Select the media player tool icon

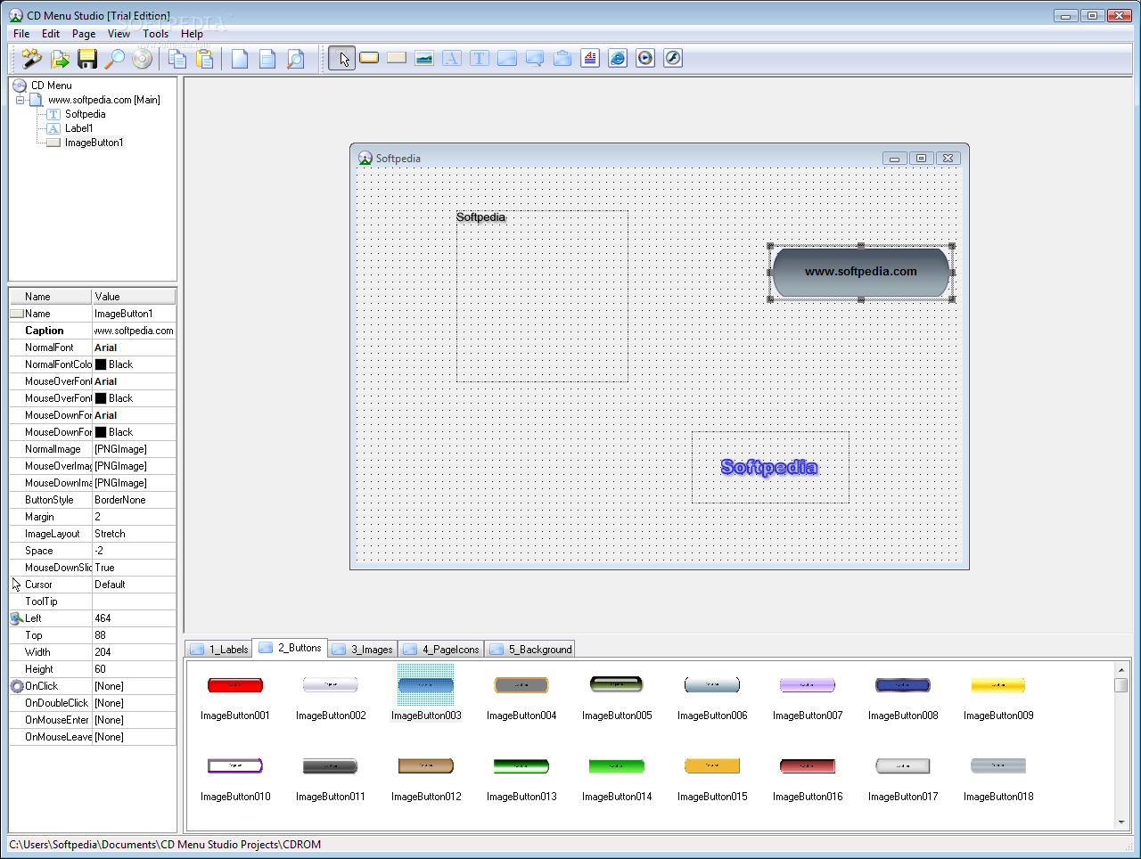coord(645,58)
